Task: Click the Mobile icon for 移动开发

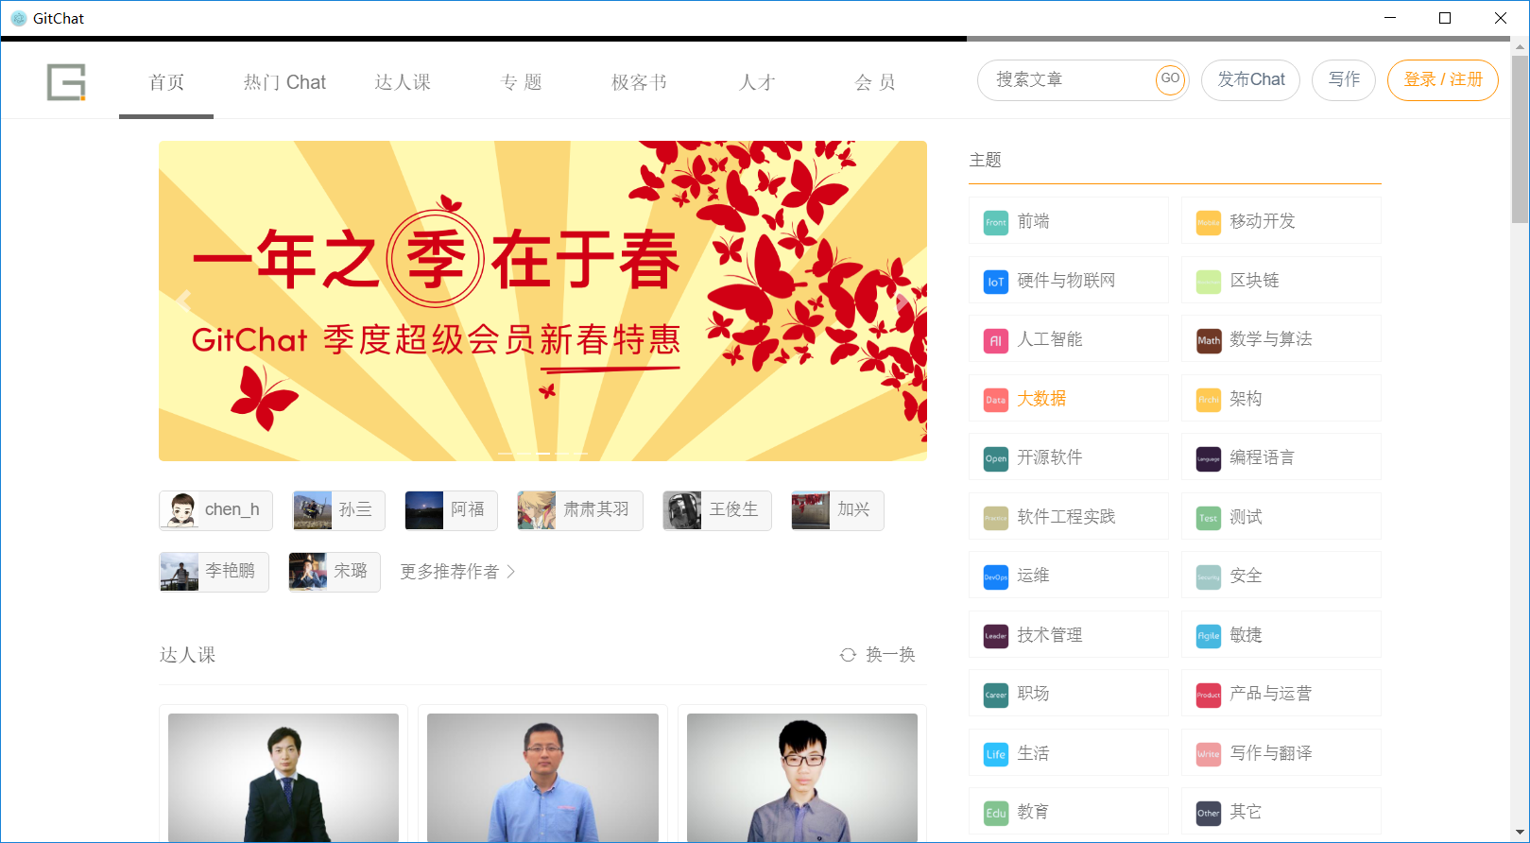Action: (1209, 223)
